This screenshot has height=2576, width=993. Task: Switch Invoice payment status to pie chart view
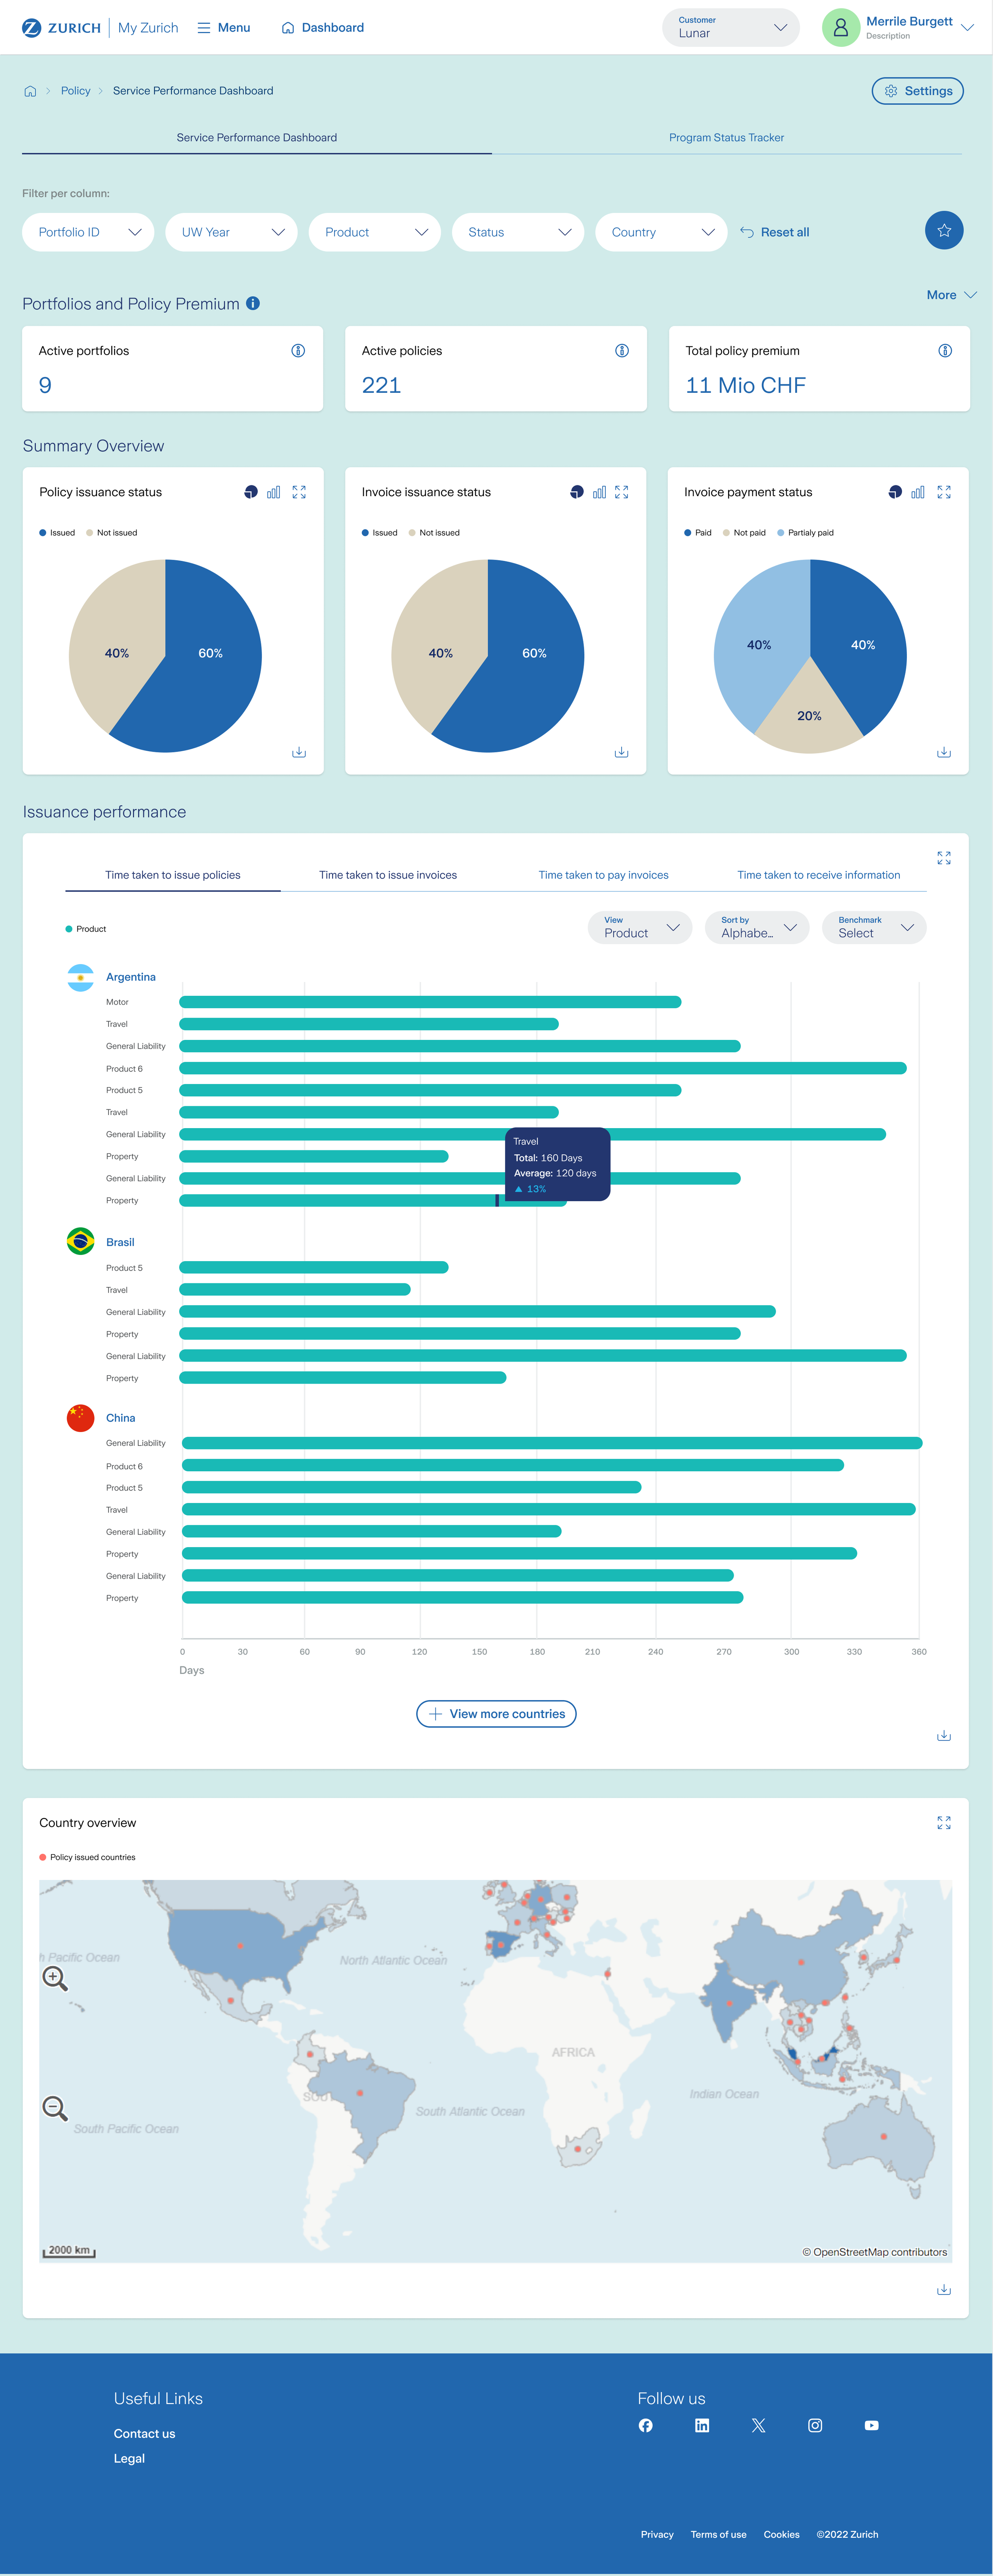tap(895, 492)
